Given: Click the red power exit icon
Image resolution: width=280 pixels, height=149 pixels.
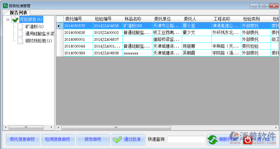Looking at the screenshot, I should 248,140.
